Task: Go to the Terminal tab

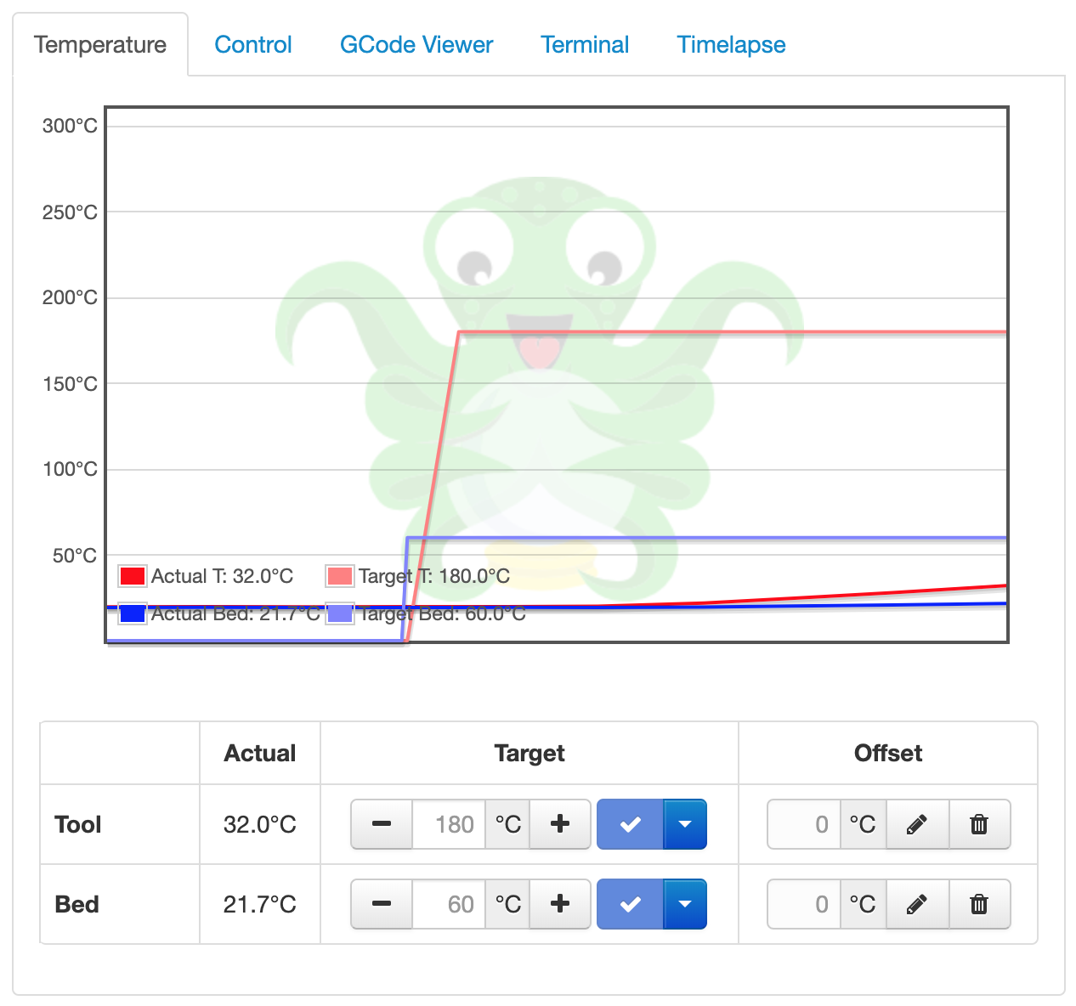Action: [x=585, y=45]
